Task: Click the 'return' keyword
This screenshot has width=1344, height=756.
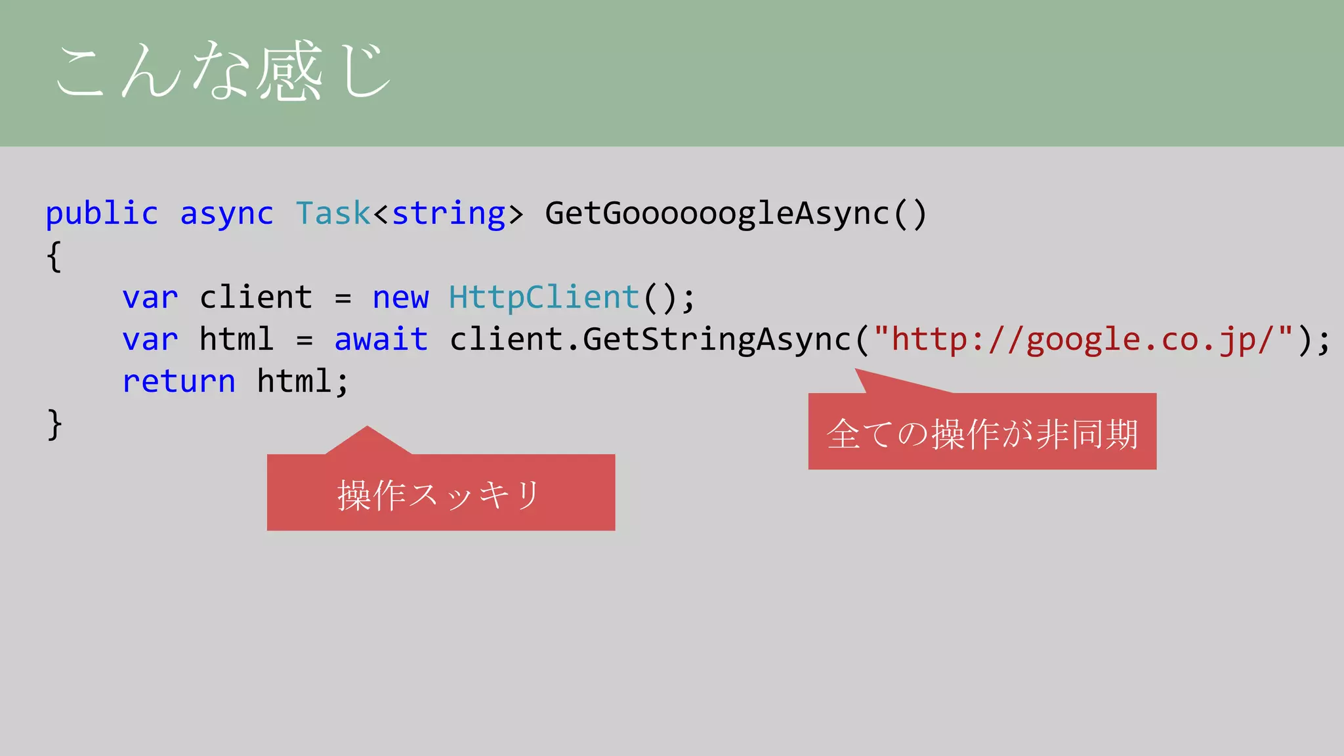Action: tap(179, 383)
